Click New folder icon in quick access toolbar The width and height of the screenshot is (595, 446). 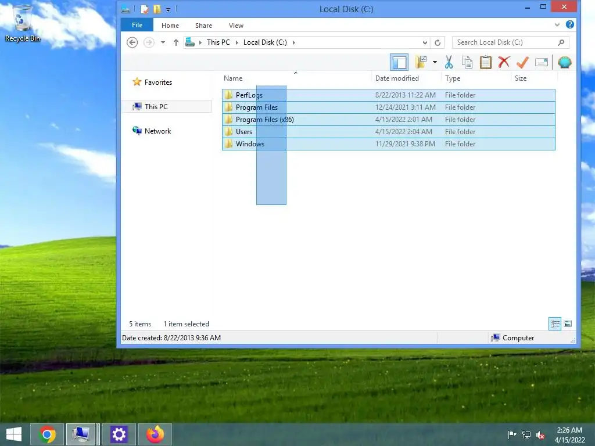(x=157, y=9)
